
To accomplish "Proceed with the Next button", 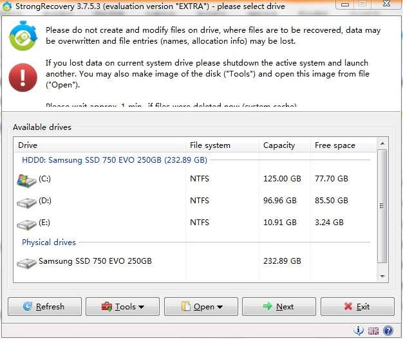I will [279, 307].
